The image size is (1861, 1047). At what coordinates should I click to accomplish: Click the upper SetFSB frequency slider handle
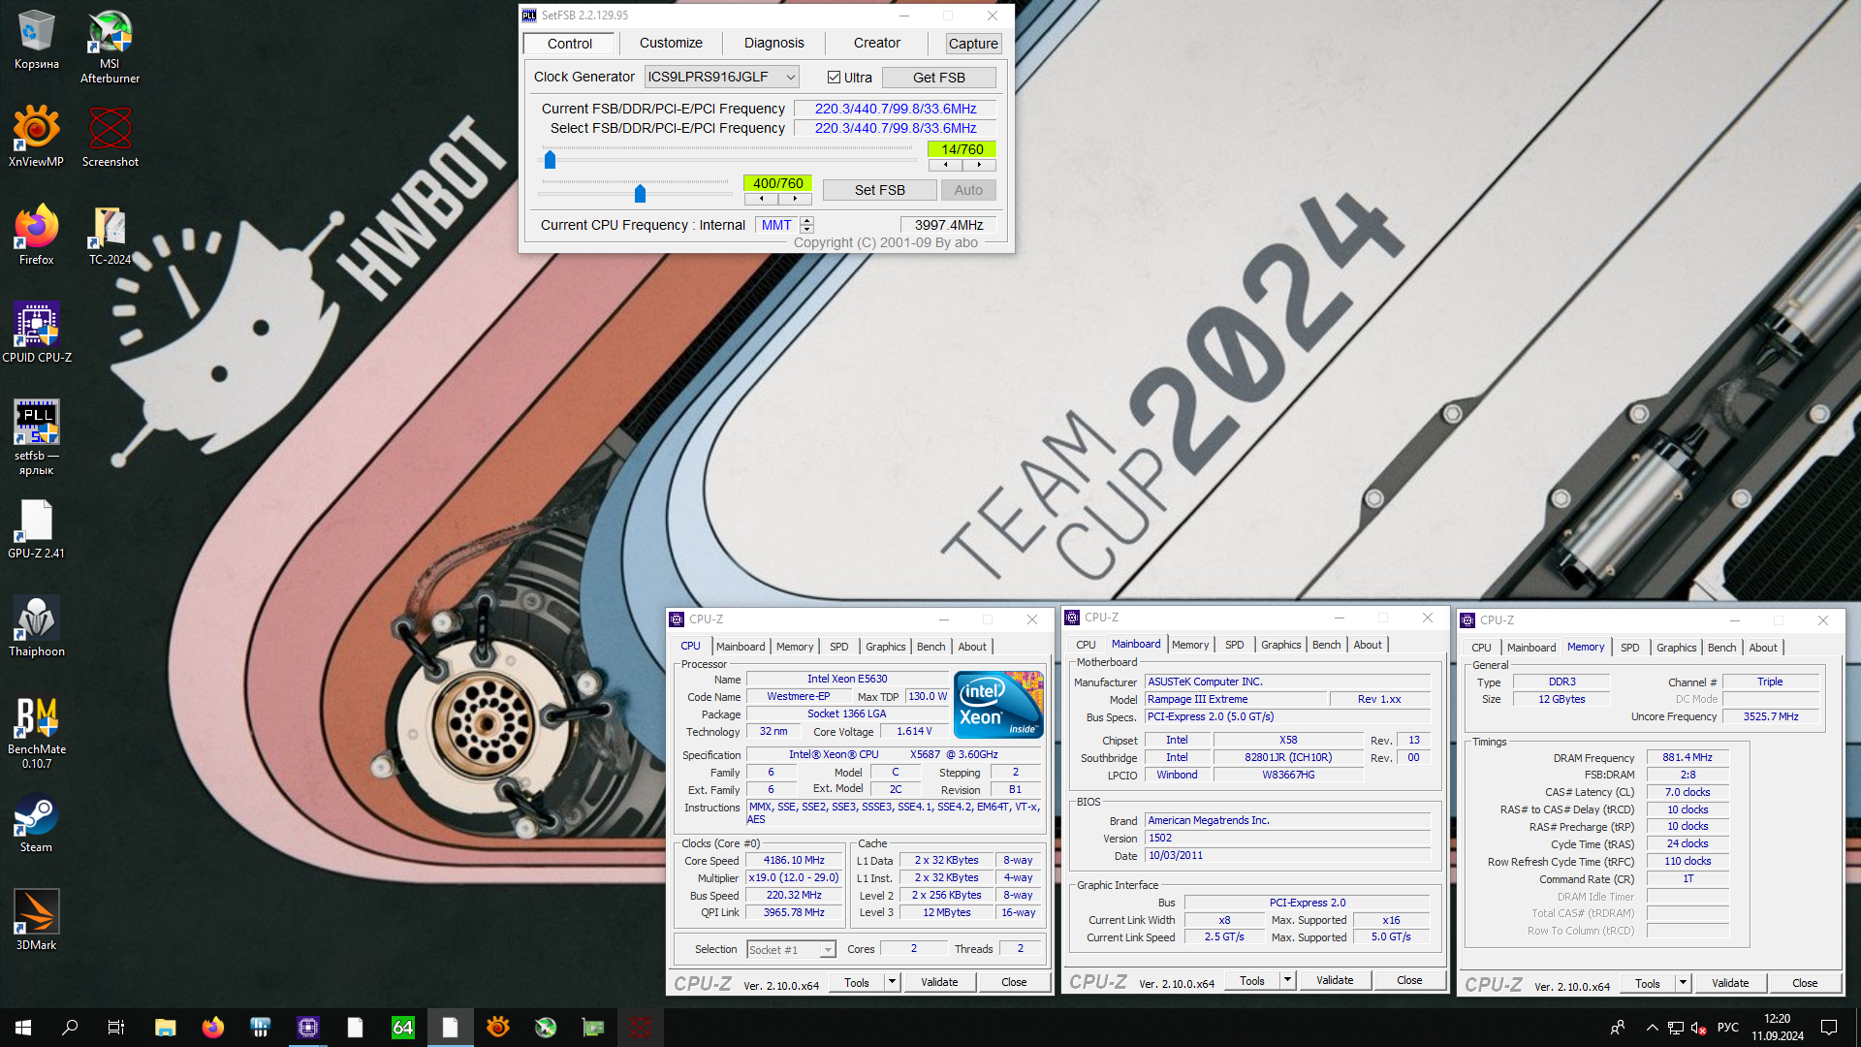coord(550,160)
